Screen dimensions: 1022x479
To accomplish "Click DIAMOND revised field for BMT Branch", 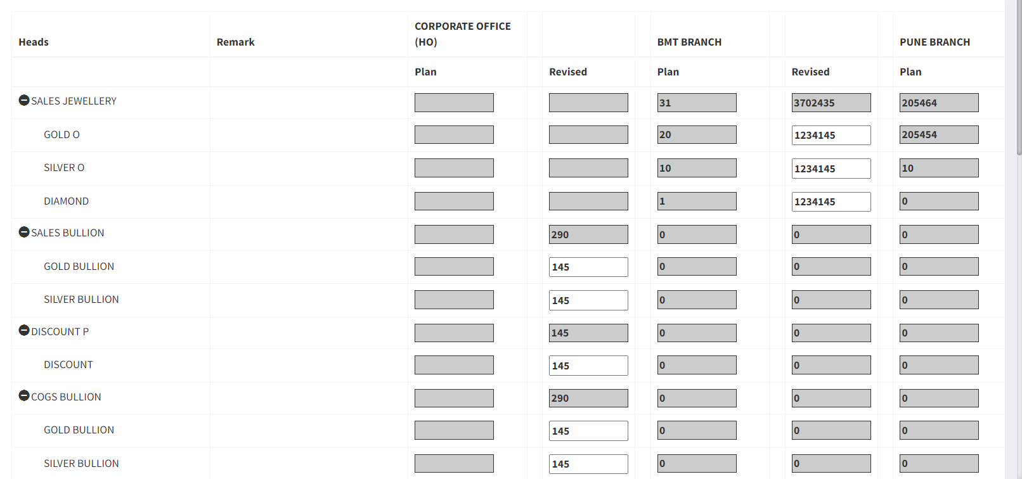I will pyautogui.click(x=831, y=201).
